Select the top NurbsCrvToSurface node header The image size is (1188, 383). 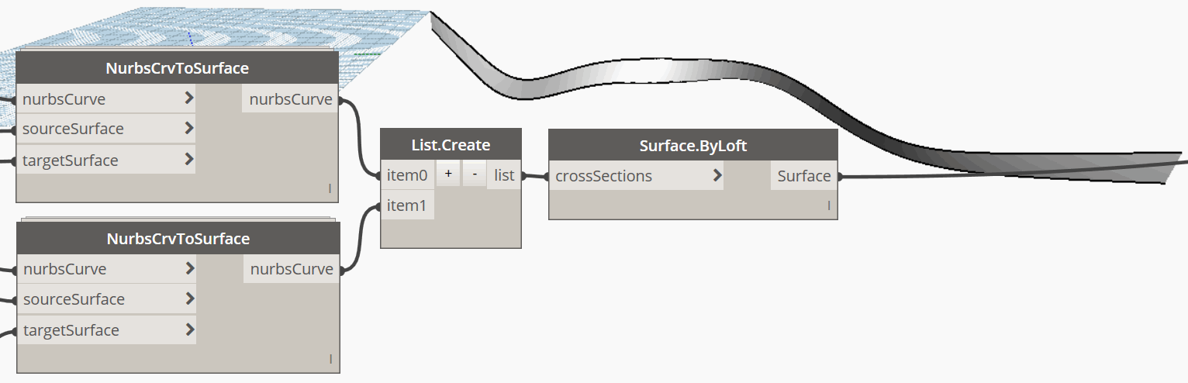[x=178, y=68]
